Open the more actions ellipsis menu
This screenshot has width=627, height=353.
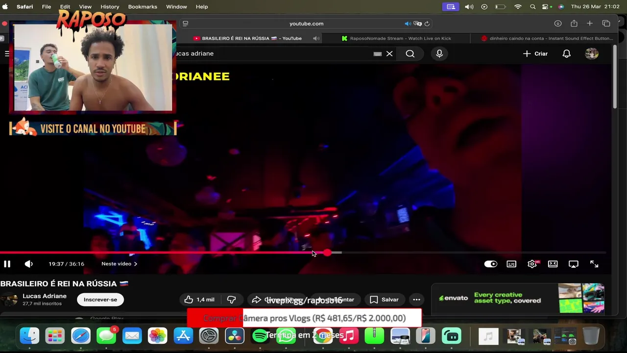416,300
